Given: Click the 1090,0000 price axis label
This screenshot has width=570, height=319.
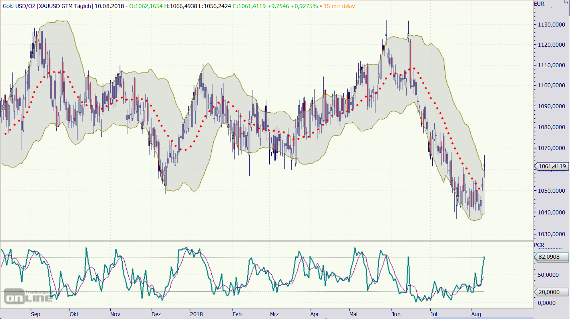Looking at the screenshot, I should click(x=551, y=106).
